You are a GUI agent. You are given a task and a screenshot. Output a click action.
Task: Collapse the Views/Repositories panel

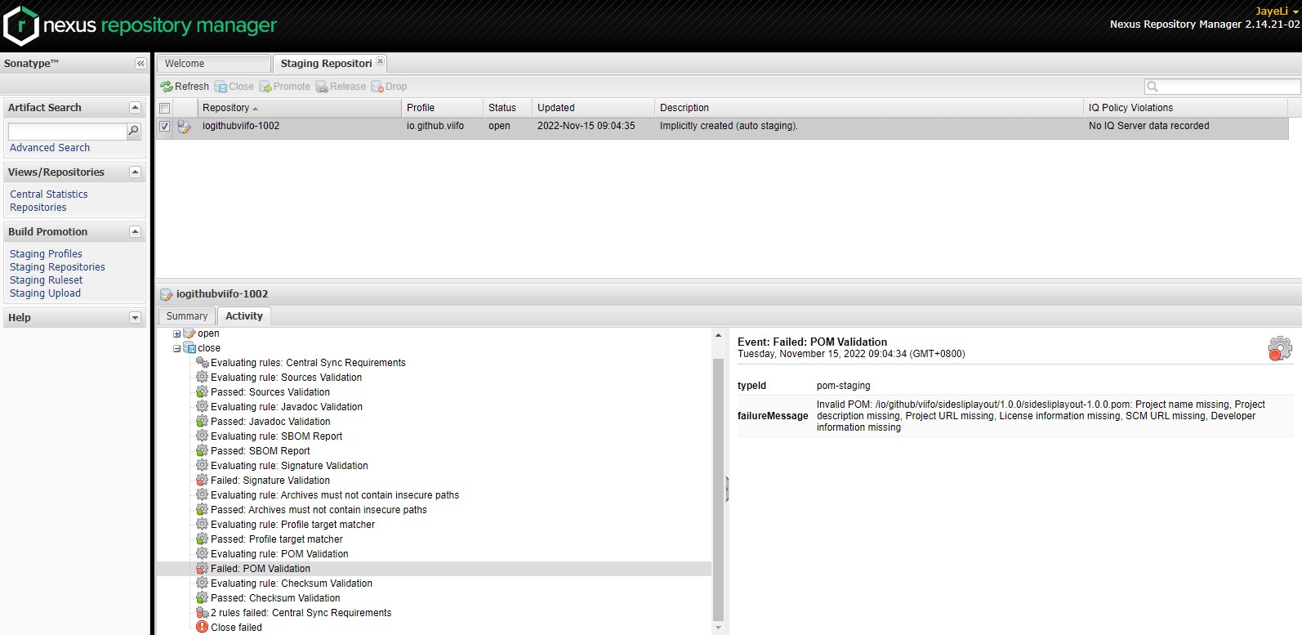point(136,172)
